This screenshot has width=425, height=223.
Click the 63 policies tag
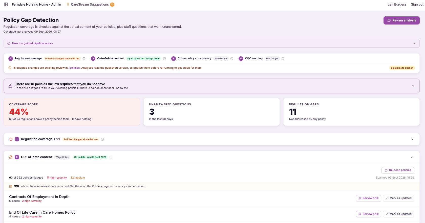pos(62,157)
